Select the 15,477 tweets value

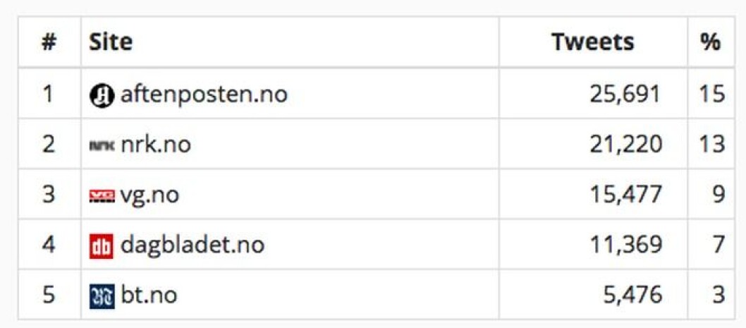(625, 195)
